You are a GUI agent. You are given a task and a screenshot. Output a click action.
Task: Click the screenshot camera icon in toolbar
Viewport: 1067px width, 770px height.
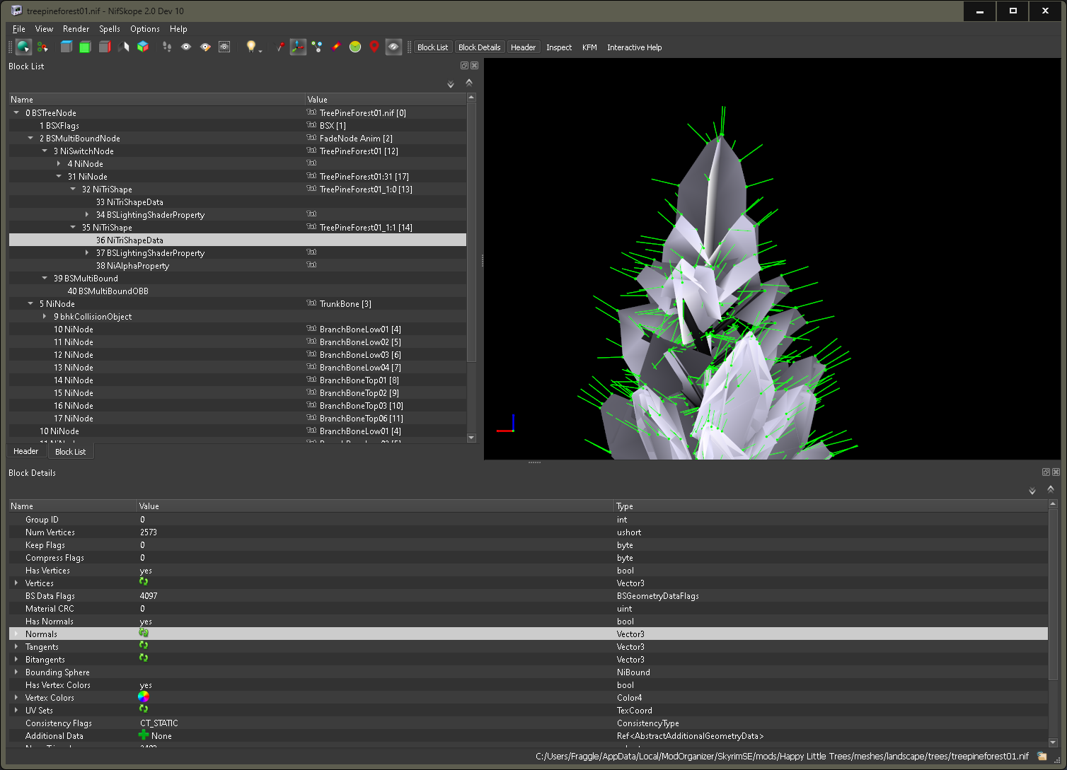tap(224, 47)
